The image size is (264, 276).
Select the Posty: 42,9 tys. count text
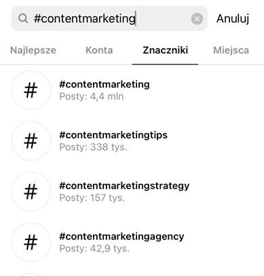click(94, 248)
